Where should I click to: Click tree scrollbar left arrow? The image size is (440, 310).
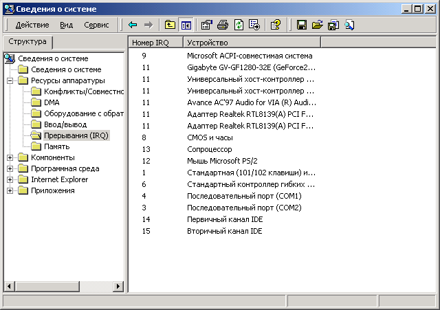coord(9,287)
